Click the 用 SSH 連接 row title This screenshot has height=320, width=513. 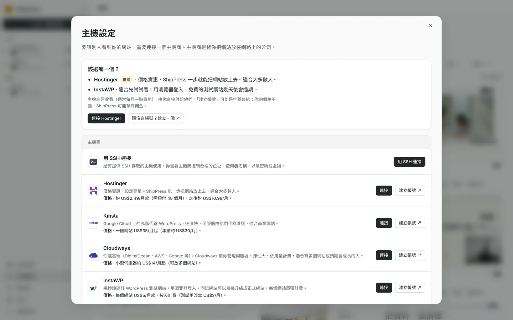tap(117, 158)
